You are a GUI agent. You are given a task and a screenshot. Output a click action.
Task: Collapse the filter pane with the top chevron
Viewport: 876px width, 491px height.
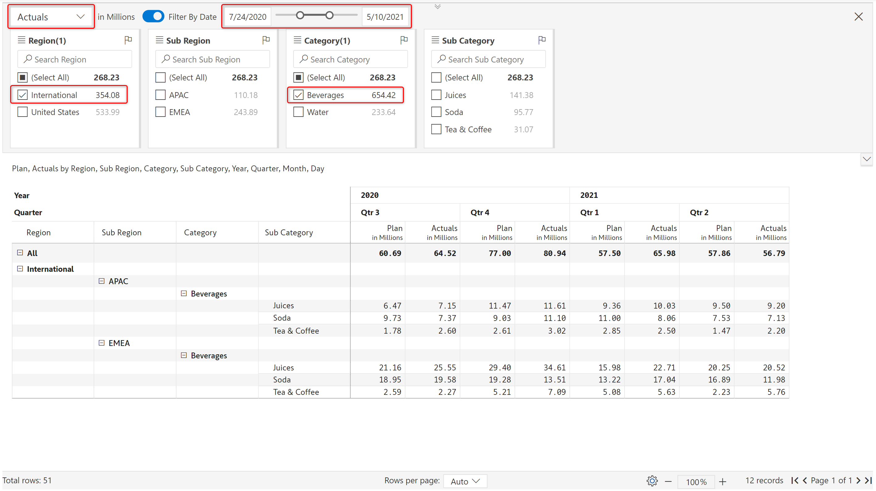(x=437, y=6)
